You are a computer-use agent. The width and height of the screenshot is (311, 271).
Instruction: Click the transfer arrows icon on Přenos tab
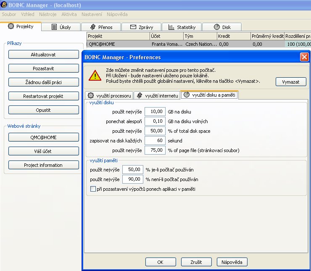pyautogui.click(x=93, y=27)
